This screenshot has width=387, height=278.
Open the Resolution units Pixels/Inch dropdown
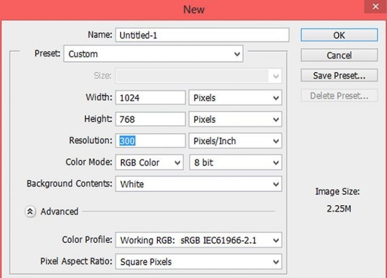[x=235, y=141]
